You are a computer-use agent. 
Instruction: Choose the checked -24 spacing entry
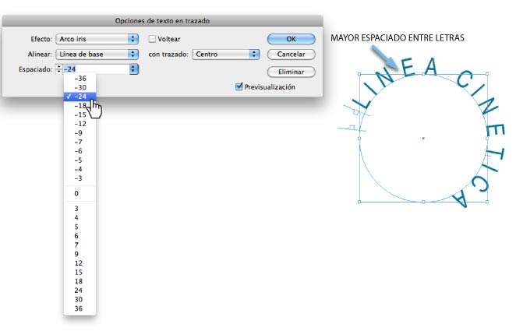coord(80,97)
